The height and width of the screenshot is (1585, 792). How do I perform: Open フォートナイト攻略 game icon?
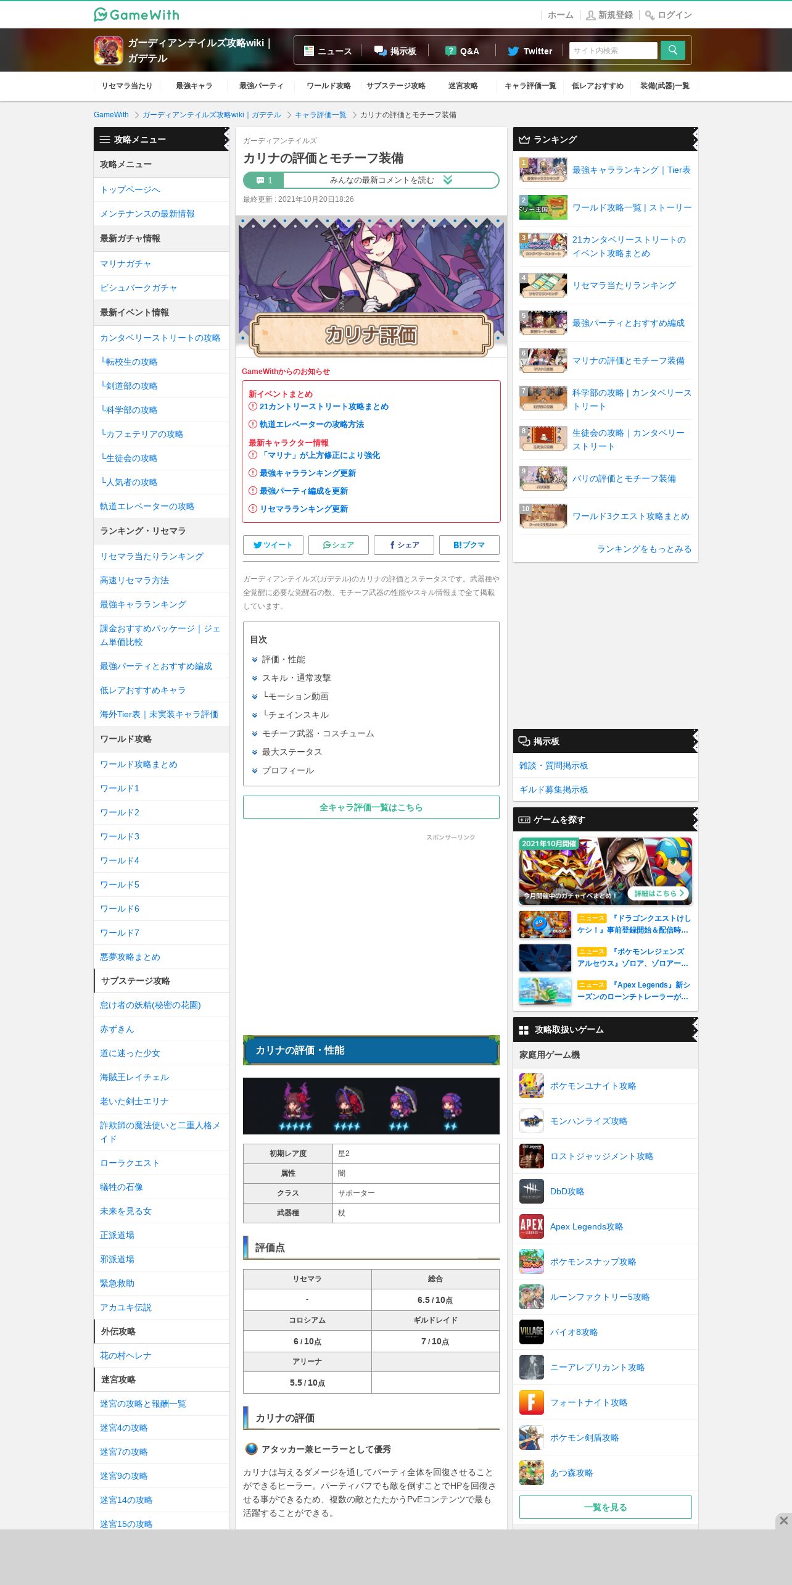click(x=532, y=1402)
